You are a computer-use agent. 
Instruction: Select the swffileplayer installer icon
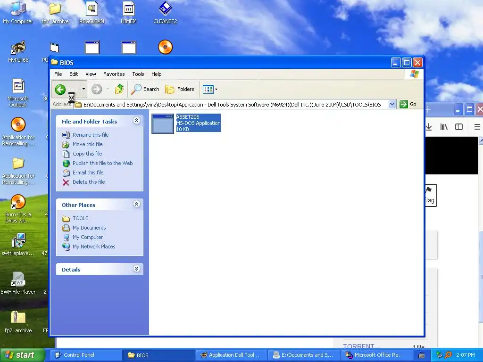[x=18, y=245]
